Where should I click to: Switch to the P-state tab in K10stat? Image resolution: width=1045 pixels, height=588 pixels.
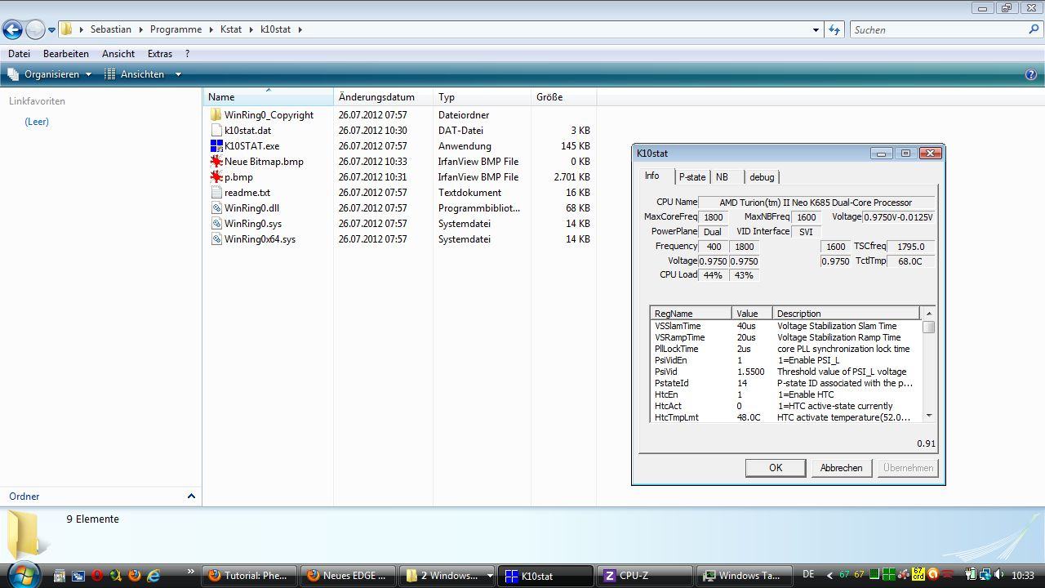[692, 177]
